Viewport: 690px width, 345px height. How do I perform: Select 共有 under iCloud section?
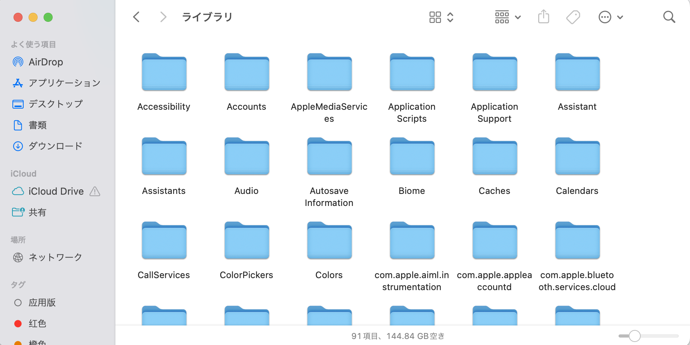click(x=37, y=212)
